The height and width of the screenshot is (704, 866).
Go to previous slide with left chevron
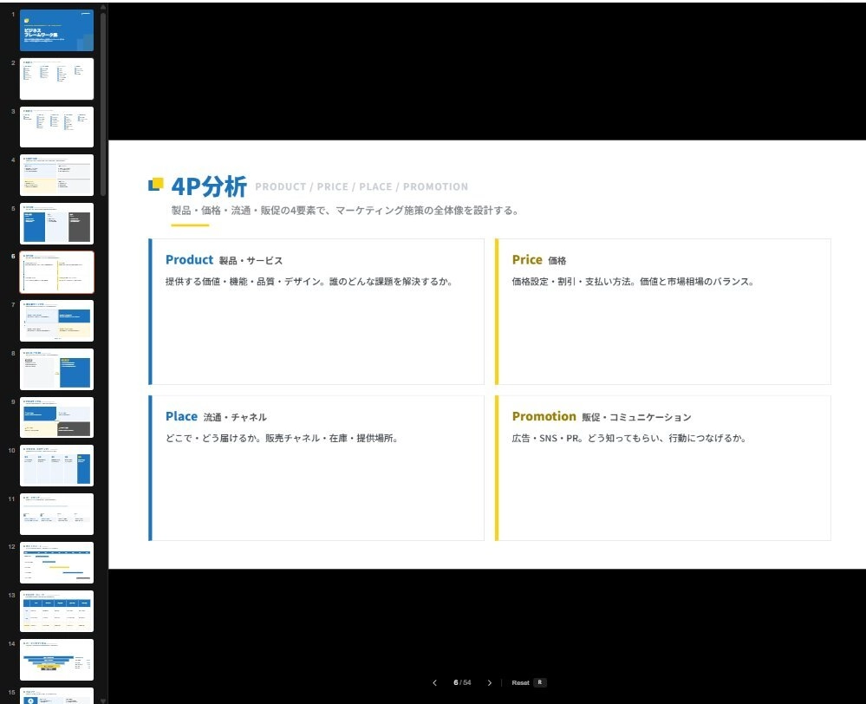[x=434, y=682]
